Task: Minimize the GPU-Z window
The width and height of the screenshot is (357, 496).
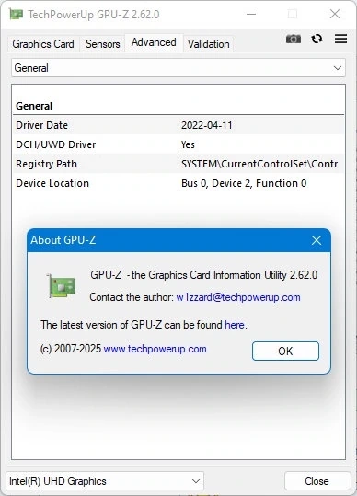Action: click(x=251, y=14)
